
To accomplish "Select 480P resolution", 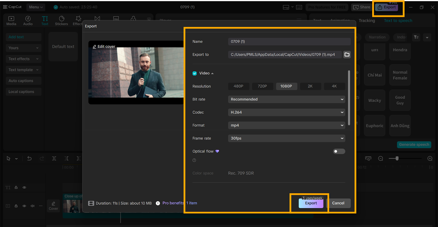I will coord(238,86).
